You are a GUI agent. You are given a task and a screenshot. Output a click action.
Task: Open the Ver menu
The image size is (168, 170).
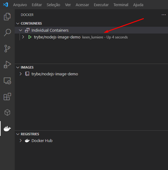click(68, 5)
